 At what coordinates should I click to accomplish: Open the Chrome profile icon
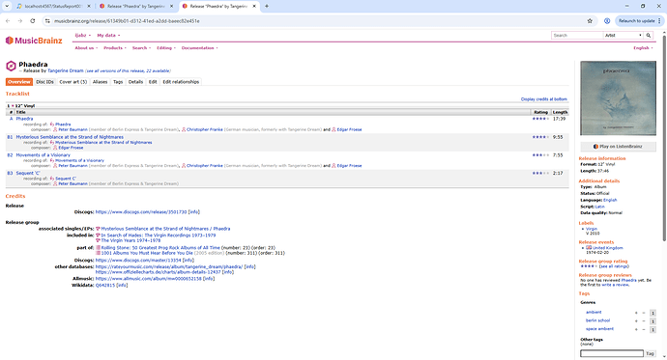pyautogui.click(x=607, y=21)
